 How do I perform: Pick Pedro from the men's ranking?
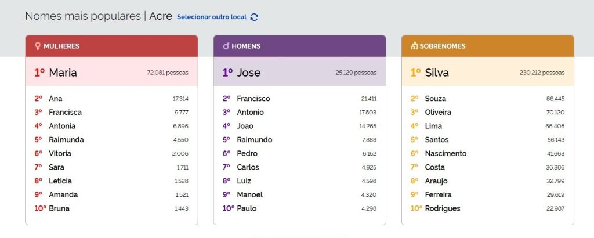247,154
